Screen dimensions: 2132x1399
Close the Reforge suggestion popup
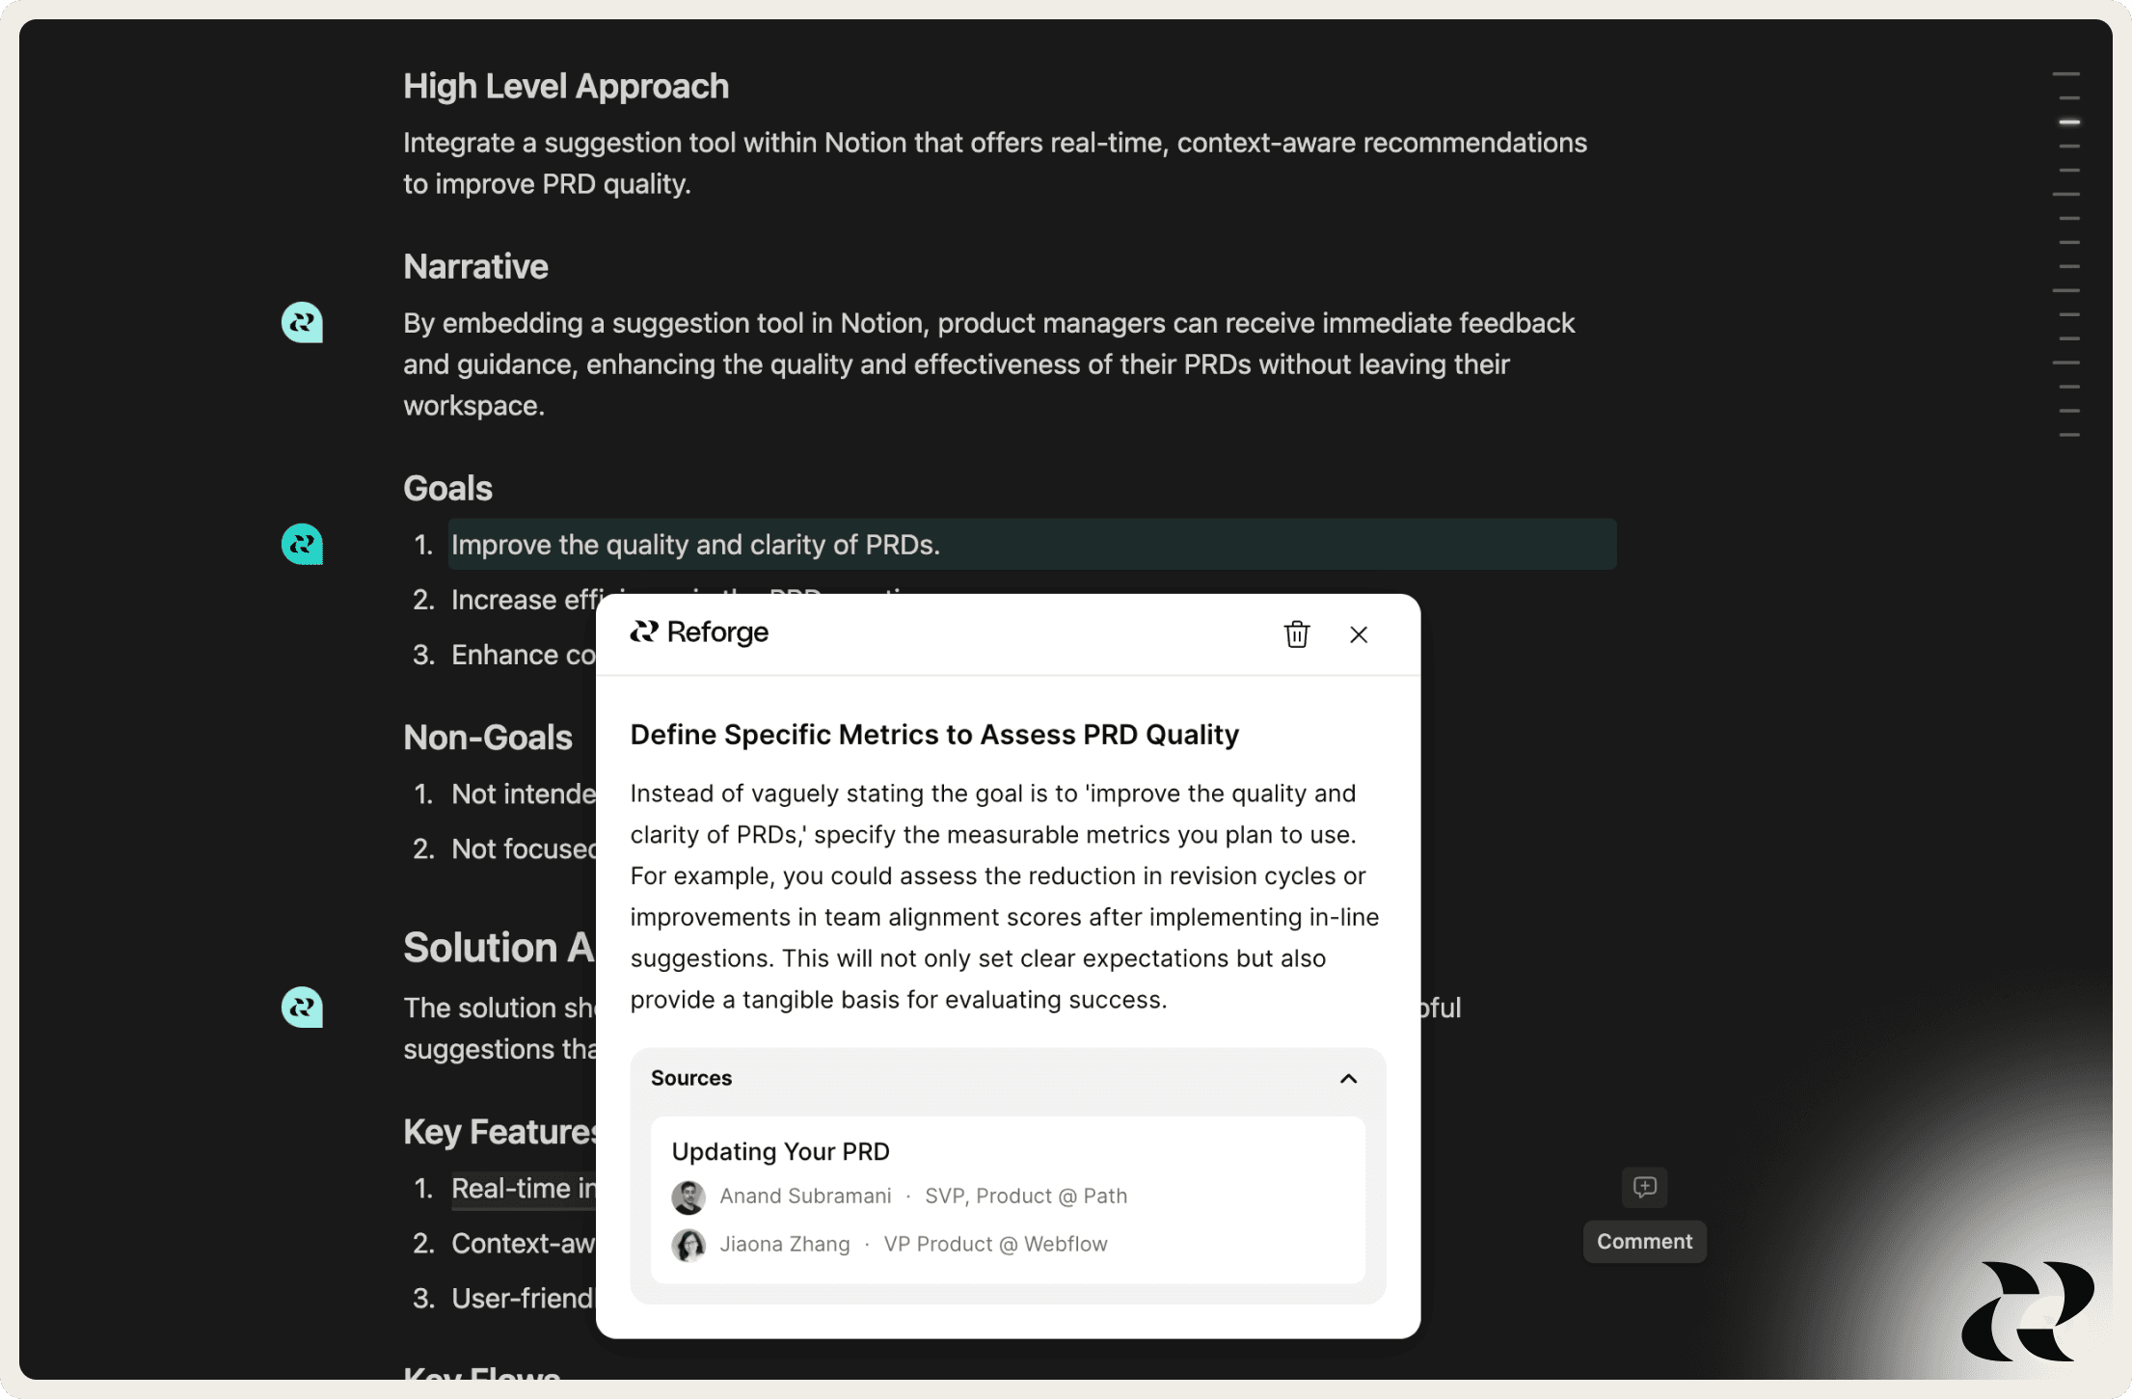pos(1359,634)
